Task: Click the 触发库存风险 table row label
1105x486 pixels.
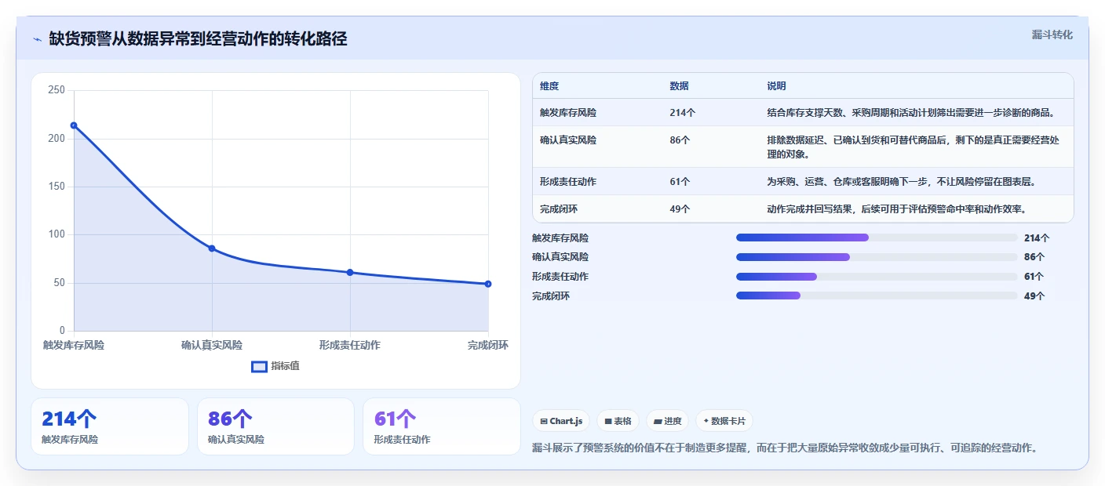Action: [568, 113]
